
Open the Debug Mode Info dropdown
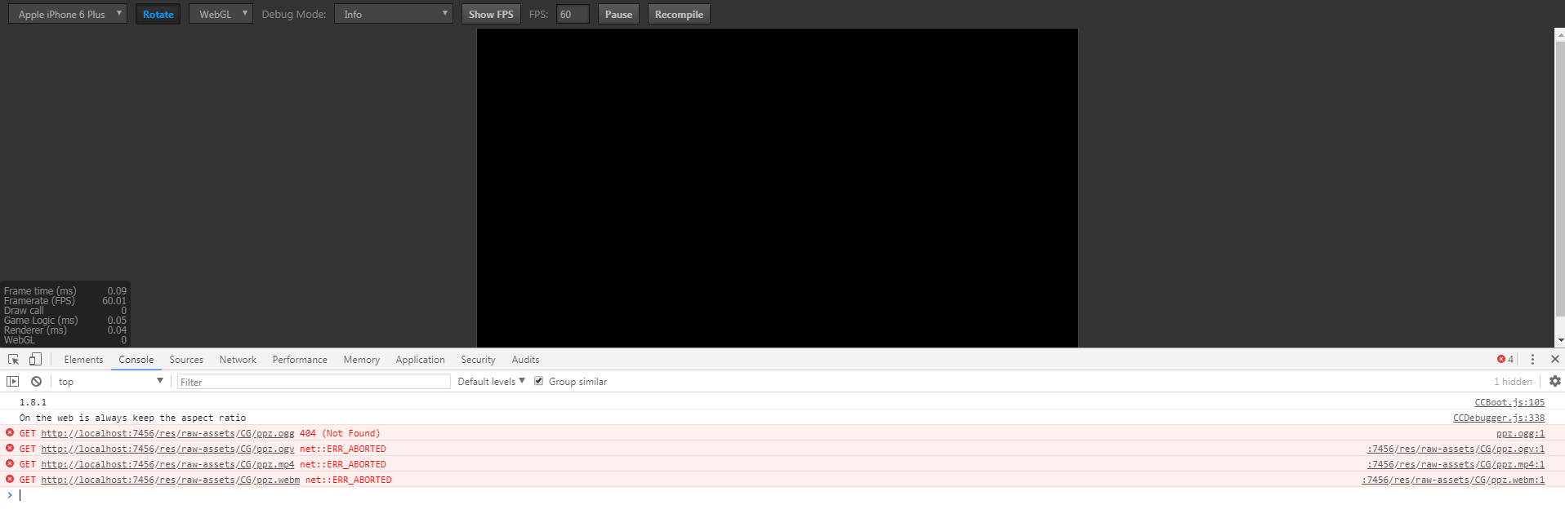pos(393,14)
